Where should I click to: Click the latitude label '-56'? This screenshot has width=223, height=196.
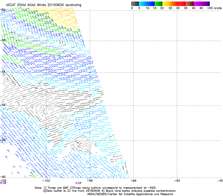tap(3, 105)
